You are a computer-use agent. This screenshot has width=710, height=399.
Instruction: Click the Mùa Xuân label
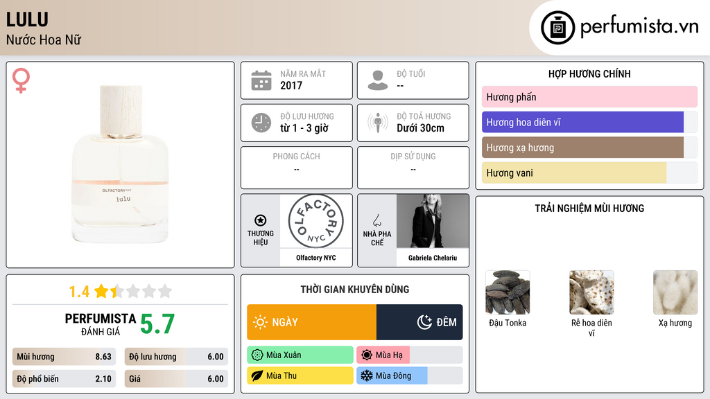tap(284, 355)
